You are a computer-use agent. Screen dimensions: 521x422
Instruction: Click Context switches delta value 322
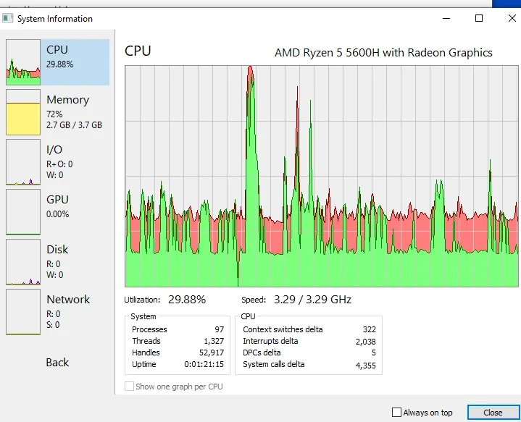point(370,329)
